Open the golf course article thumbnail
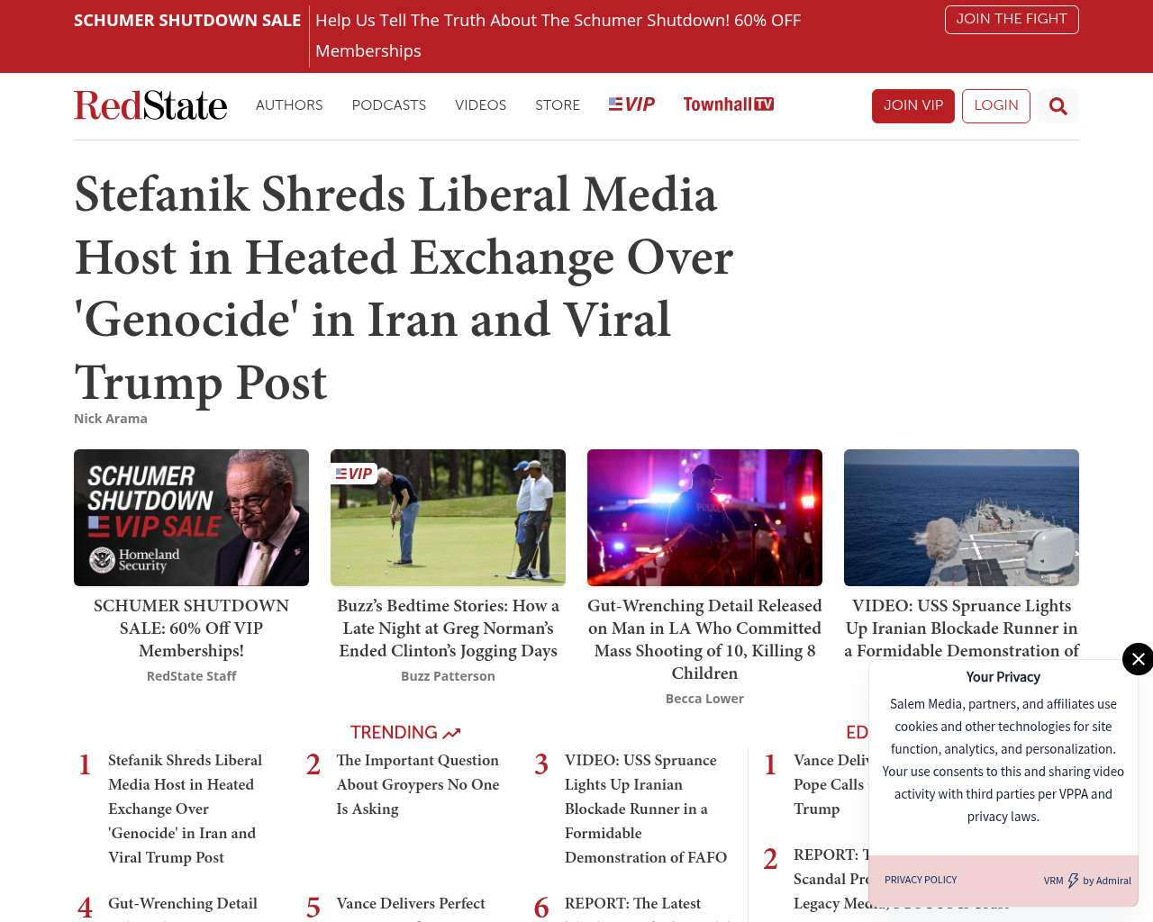 click(448, 518)
